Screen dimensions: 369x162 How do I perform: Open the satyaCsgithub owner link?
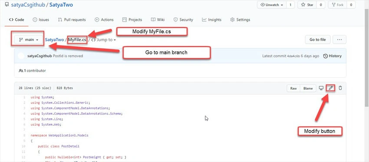pos(28,5)
